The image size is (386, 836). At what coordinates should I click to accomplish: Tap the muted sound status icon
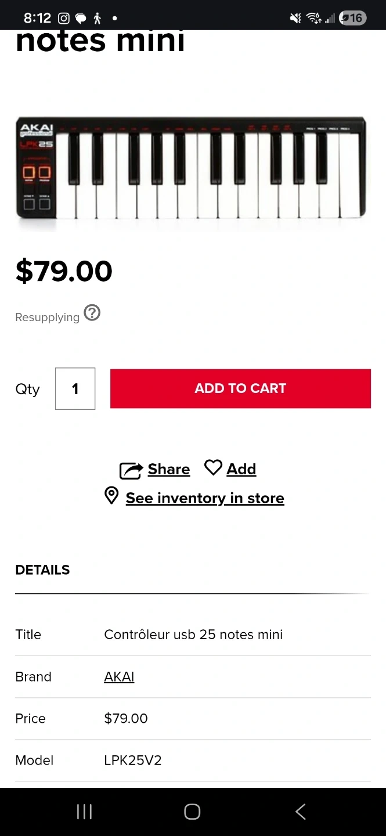coord(295,18)
